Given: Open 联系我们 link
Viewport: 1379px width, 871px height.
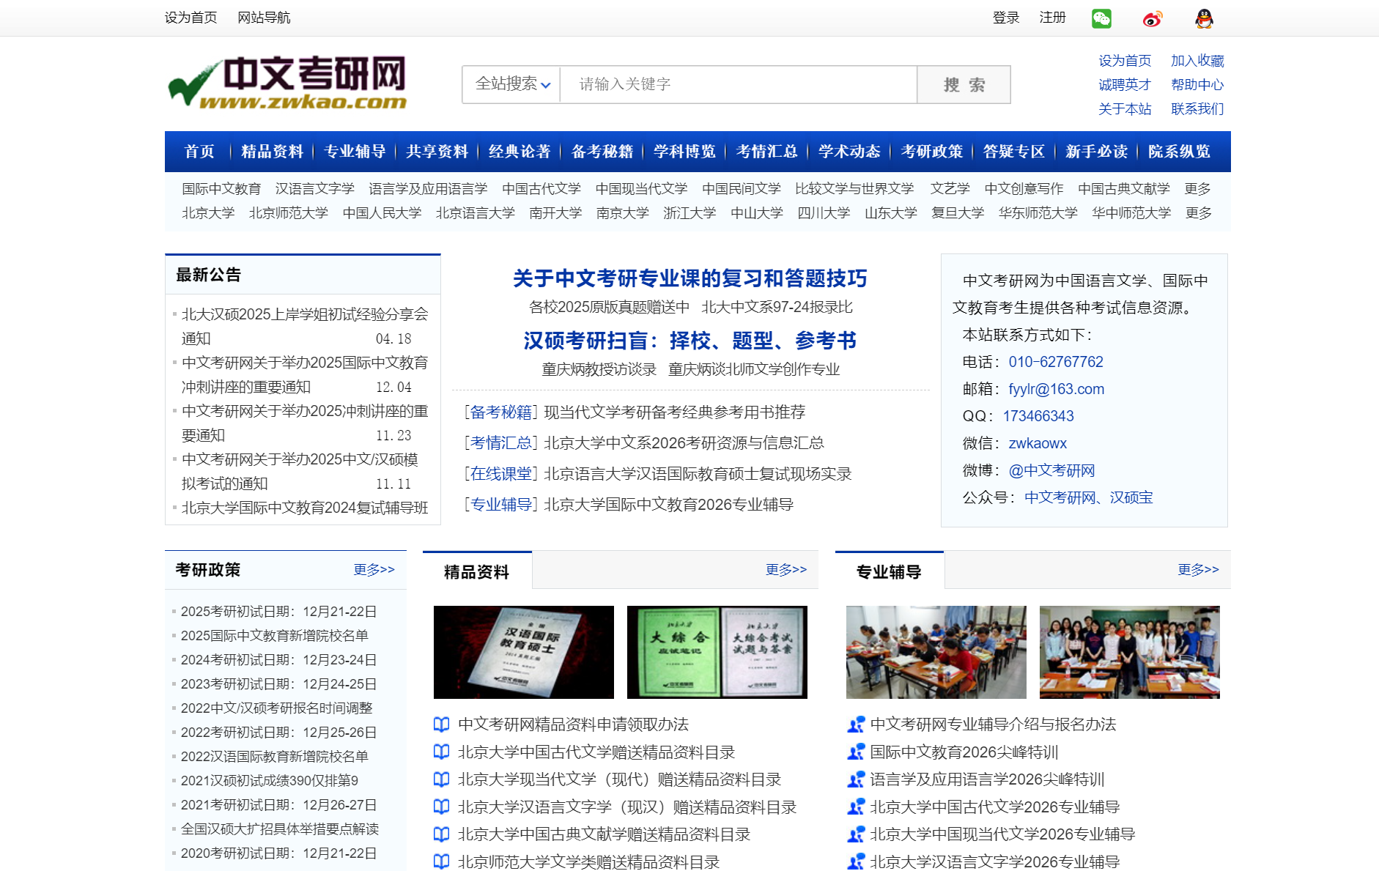Looking at the screenshot, I should click(1197, 109).
